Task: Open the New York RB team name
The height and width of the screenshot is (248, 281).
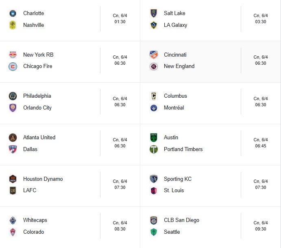Action: 38,55
